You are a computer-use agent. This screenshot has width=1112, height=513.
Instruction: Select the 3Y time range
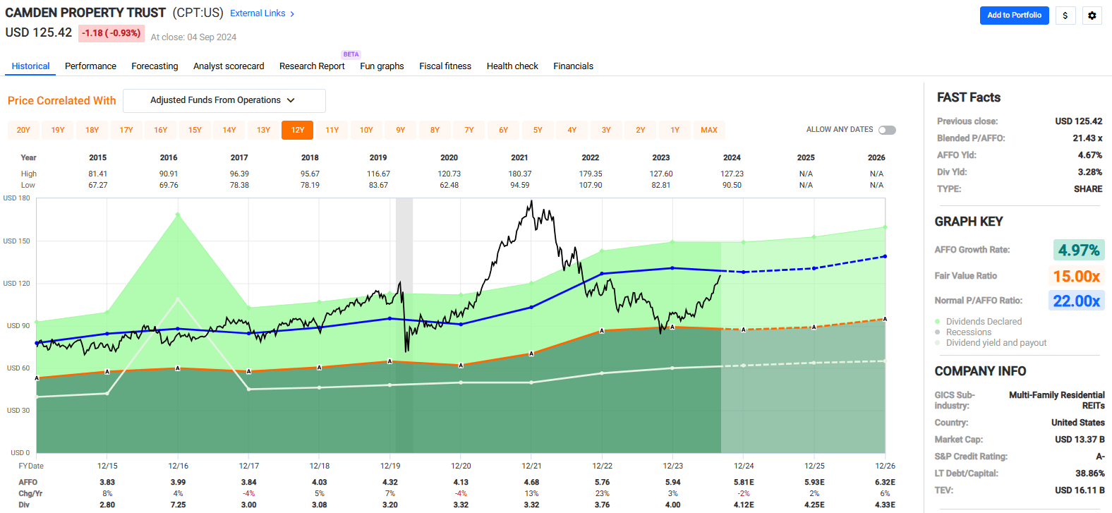(x=606, y=130)
